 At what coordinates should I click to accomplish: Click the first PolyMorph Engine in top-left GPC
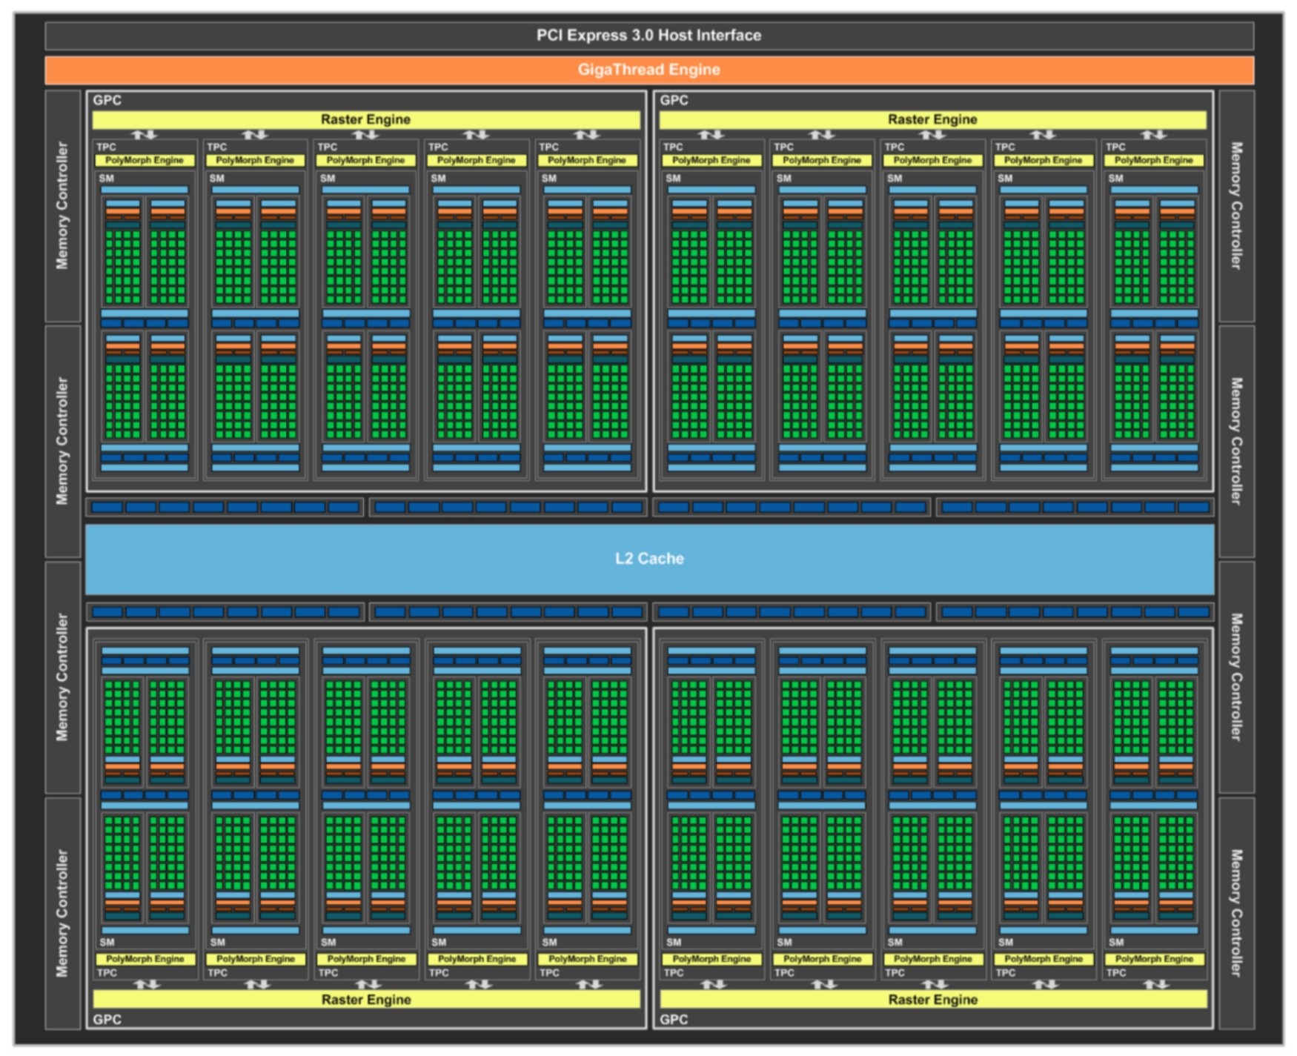[x=145, y=160]
